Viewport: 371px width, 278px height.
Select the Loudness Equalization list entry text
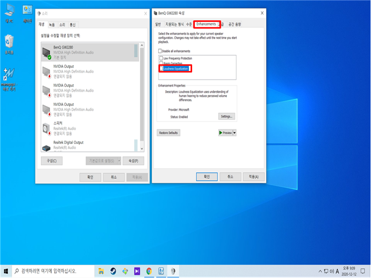[x=176, y=69]
